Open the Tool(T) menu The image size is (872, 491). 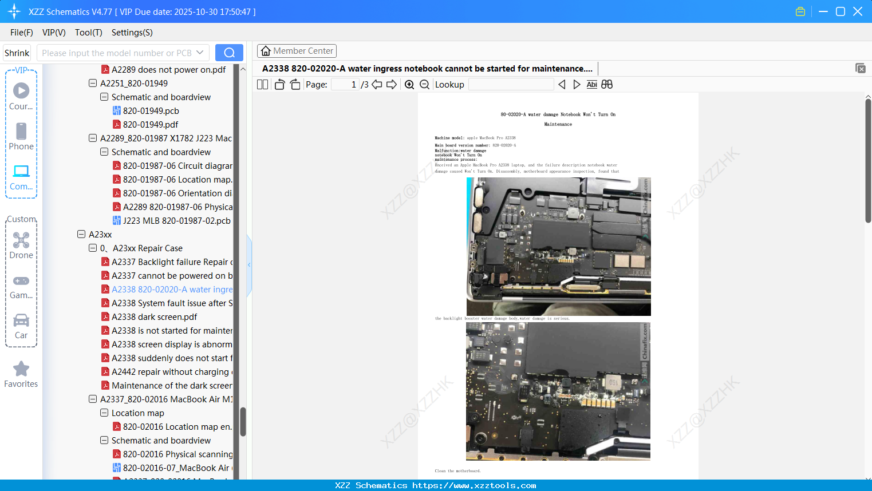89,33
